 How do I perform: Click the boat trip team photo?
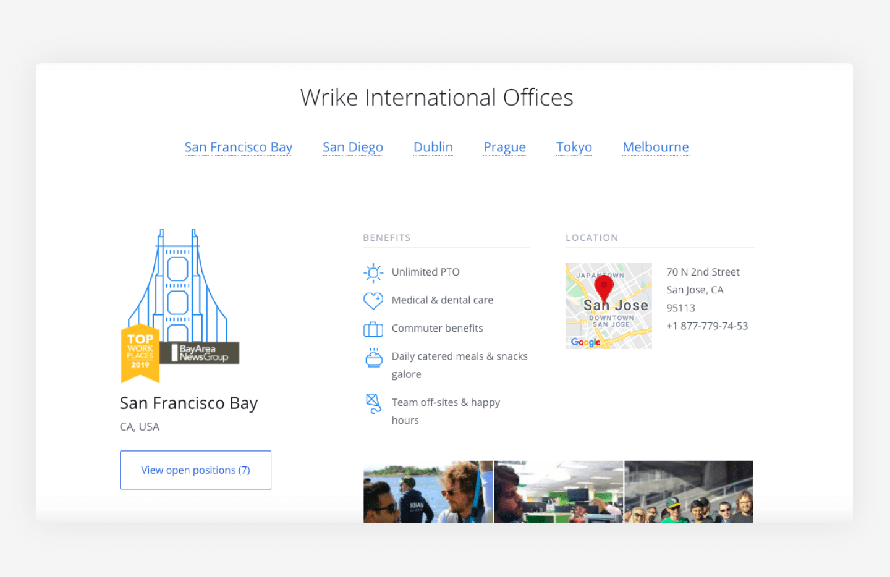tap(427, 492)
